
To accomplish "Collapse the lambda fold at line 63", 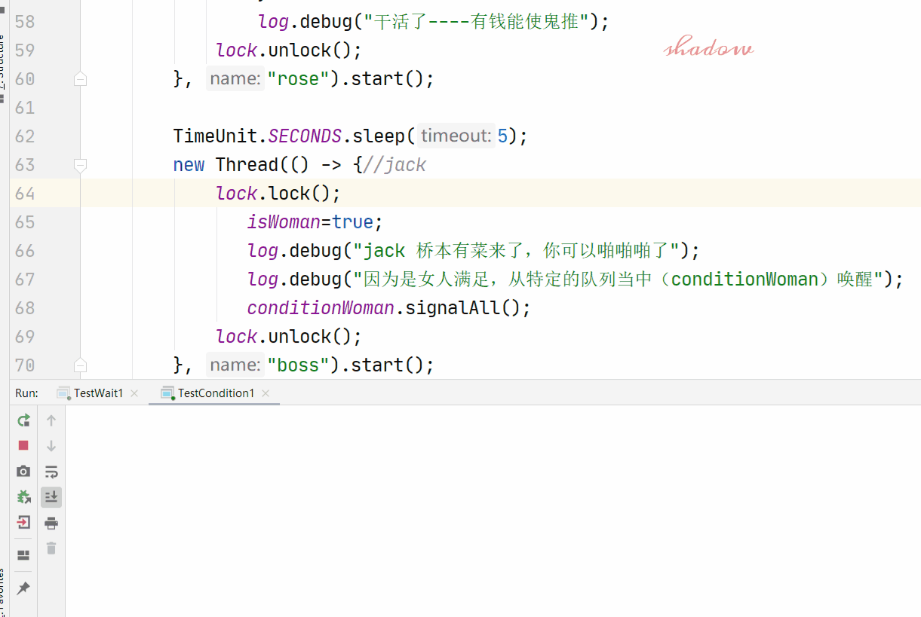I will coord(80,164).
